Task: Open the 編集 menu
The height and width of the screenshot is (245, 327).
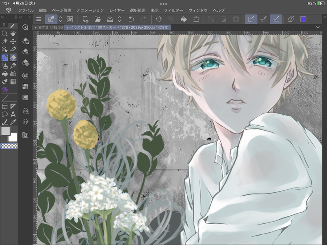Action: coord(43,10)
